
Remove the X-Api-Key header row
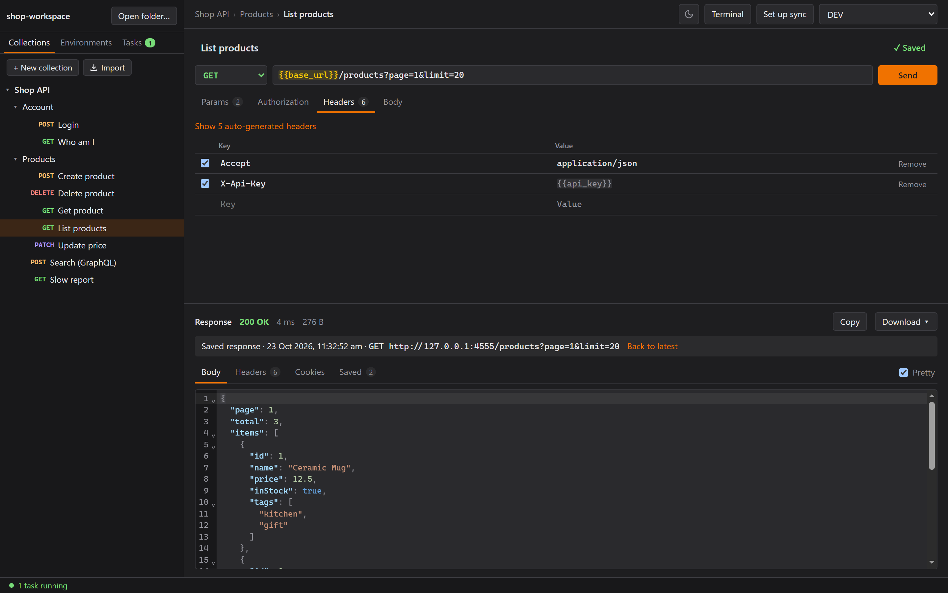[912, 184]
